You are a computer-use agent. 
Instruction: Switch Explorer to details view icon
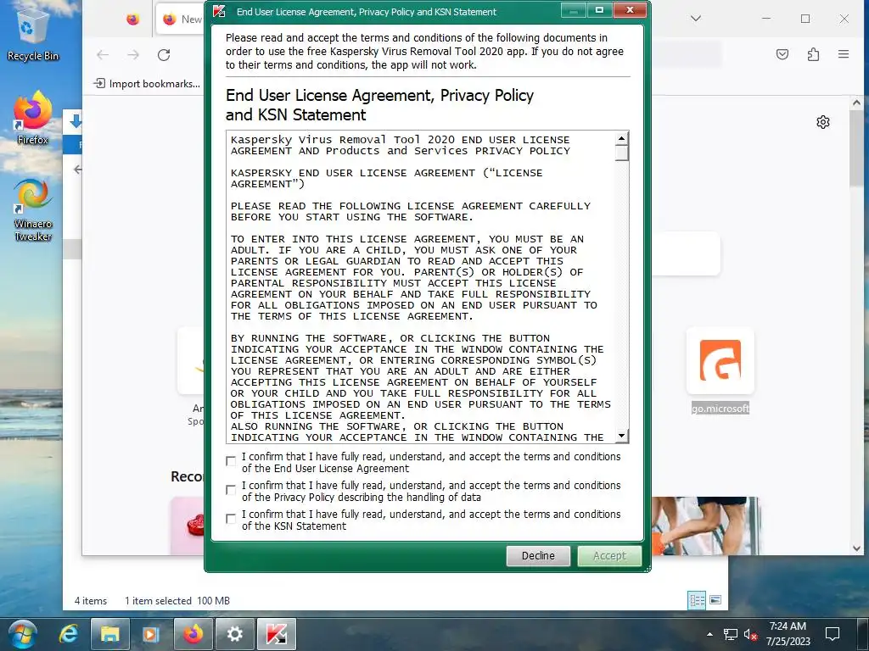coord(697,601)
